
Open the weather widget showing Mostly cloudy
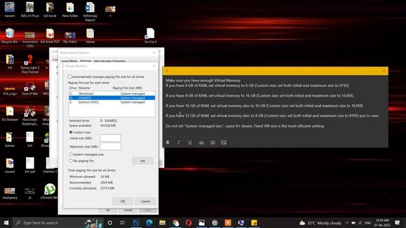(320, 222)
